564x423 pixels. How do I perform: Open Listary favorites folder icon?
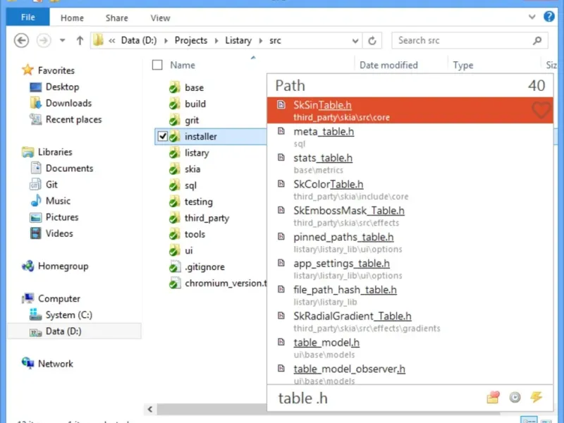pyautogui.click(x=493, y=397)
